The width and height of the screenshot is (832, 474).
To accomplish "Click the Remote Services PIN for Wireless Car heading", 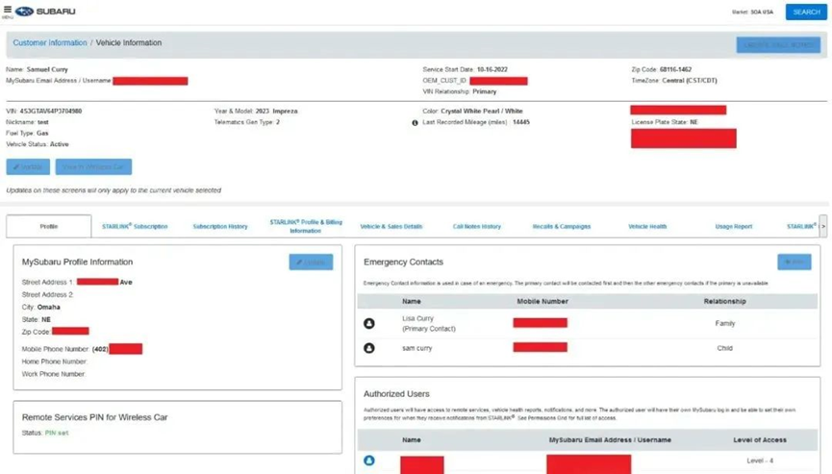I will [x=94, y=417].
